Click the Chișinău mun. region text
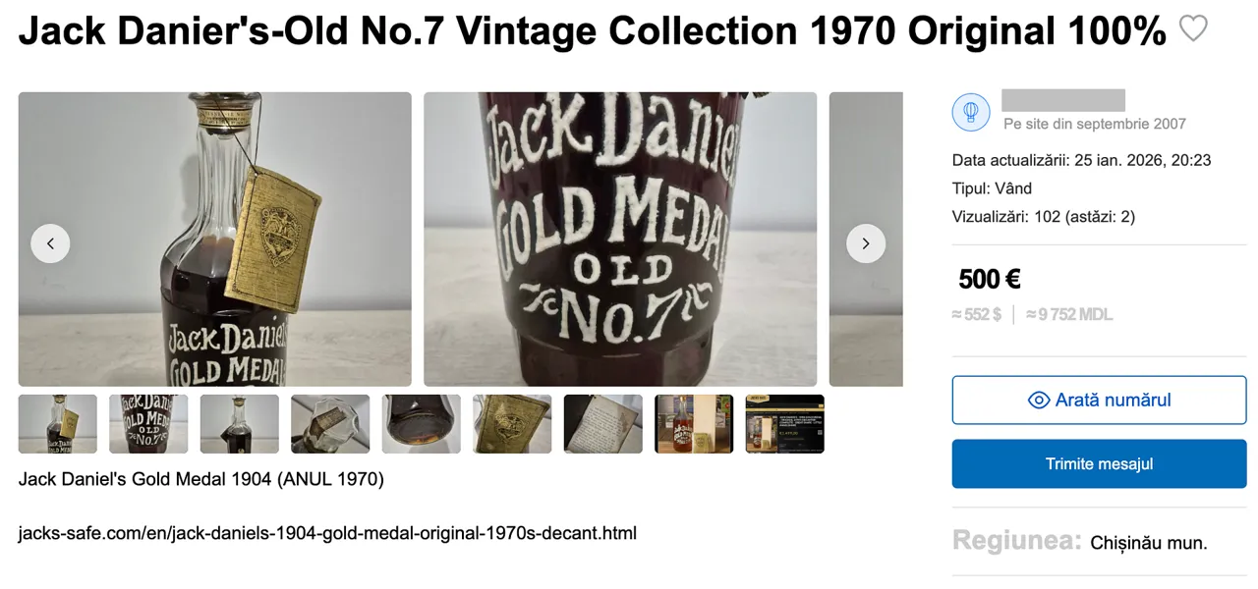The height and width of the screenshot is (589, 1258). (x=1149, y=543)
